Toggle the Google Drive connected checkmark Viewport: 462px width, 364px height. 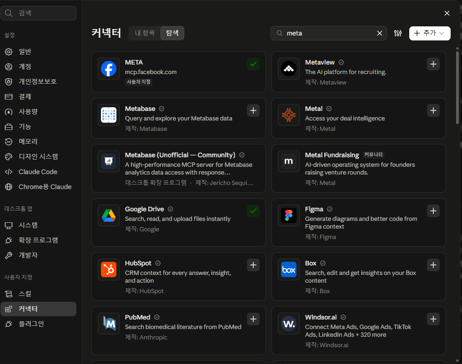tap(253, 211)
